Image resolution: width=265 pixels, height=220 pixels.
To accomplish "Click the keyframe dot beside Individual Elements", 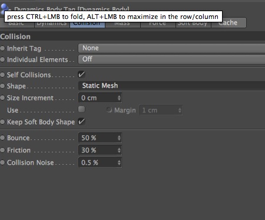I will point(2,59).
